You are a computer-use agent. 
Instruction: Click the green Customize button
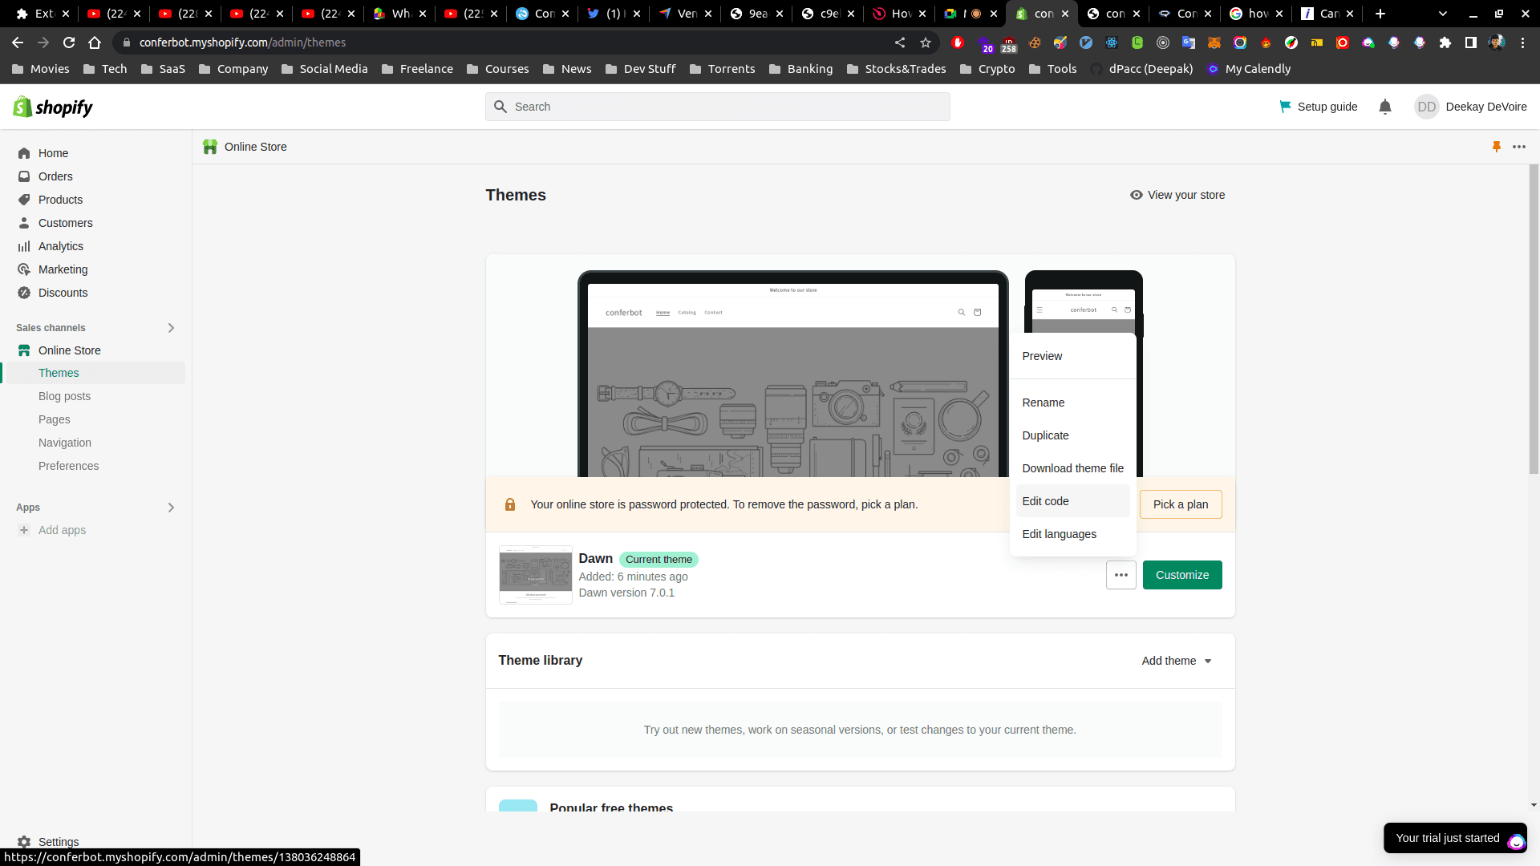click(1181, 575)
